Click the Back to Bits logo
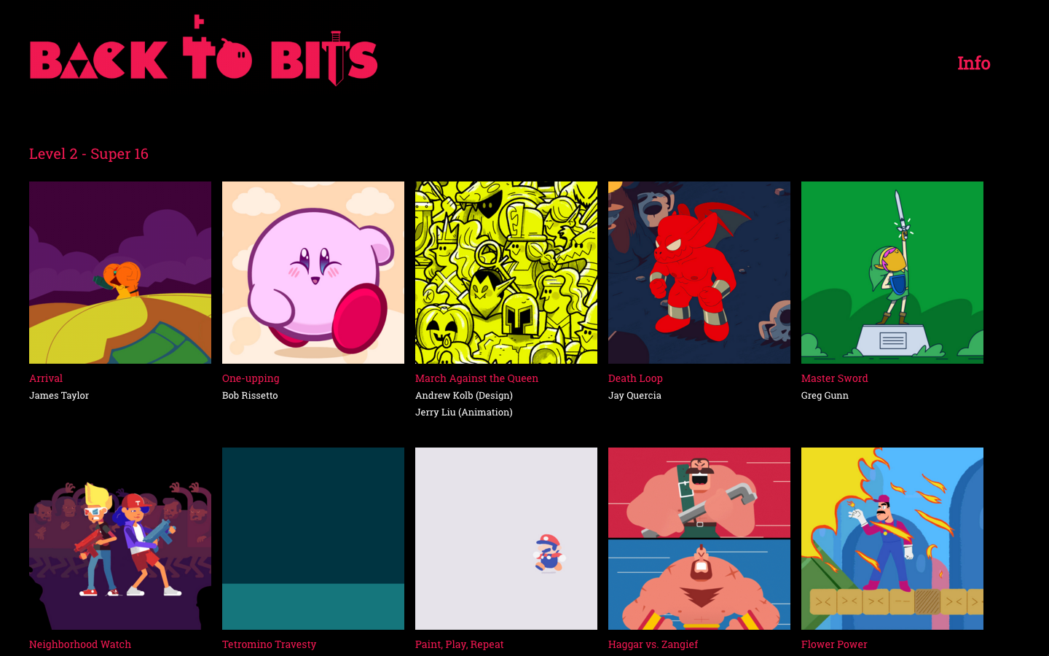Screen dimensions: 1049x656 (203, 50)
